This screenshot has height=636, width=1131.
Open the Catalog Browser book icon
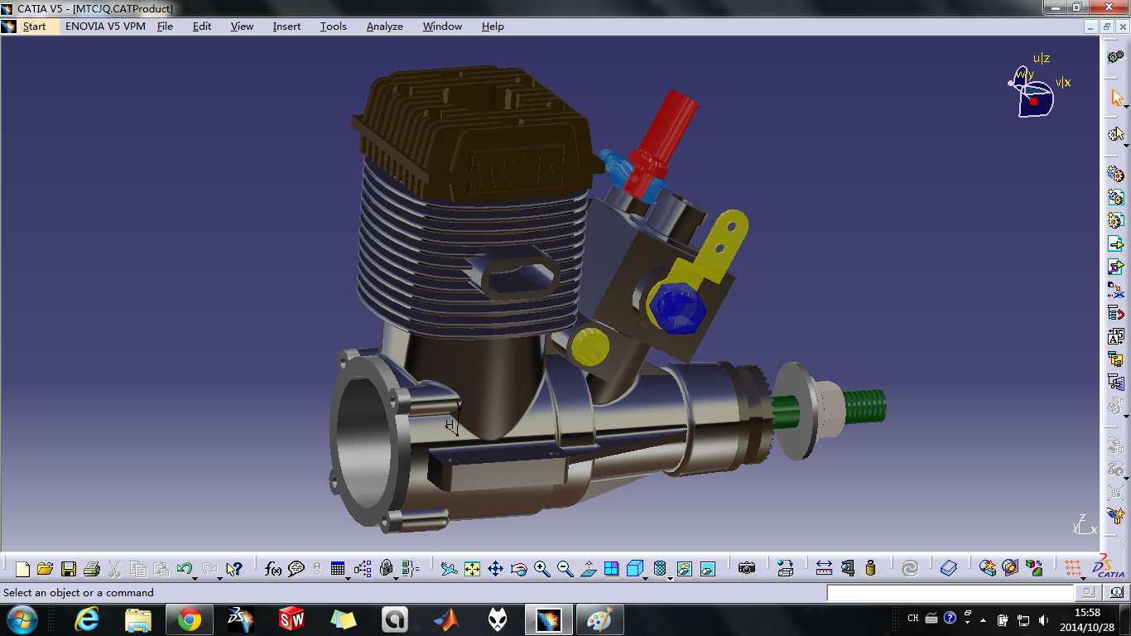click(949, 568)
